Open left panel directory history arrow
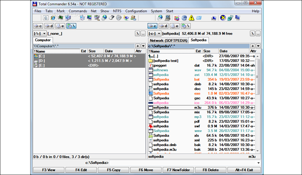 pyautogui.click(x=143, y=46)
